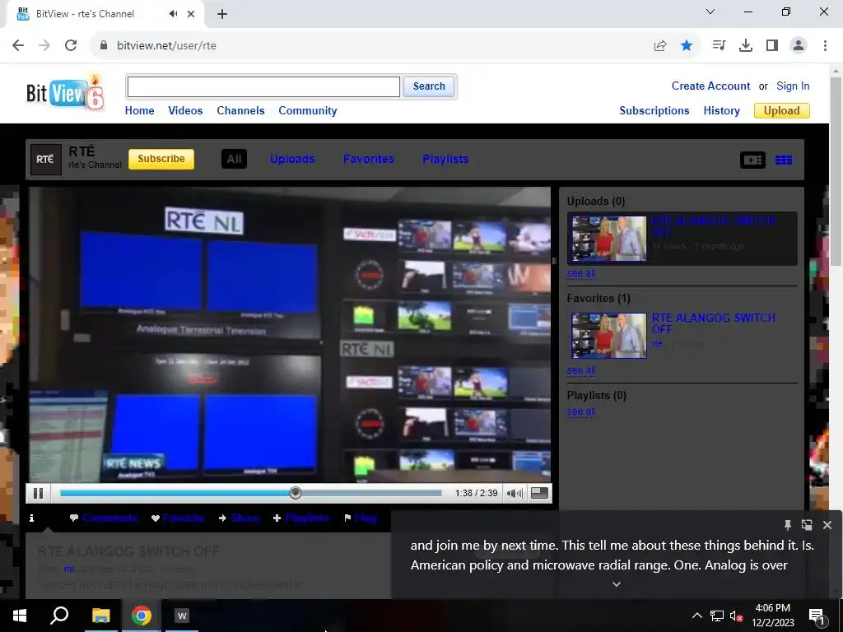This screenshot has width=843, height=632.
Task: Toggle the browser side panel
Action: tap(772, 46)
